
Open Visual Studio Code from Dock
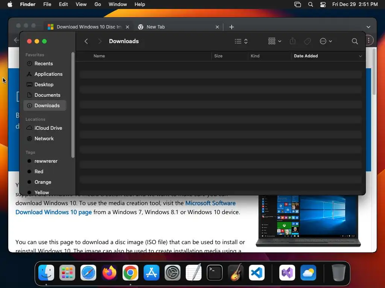coord(256,273)
